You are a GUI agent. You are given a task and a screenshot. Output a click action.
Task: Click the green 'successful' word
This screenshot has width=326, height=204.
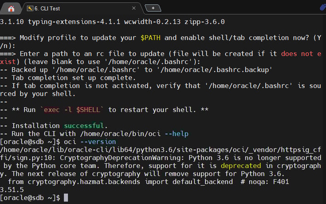pyautogui.click(x=84, y=126)
